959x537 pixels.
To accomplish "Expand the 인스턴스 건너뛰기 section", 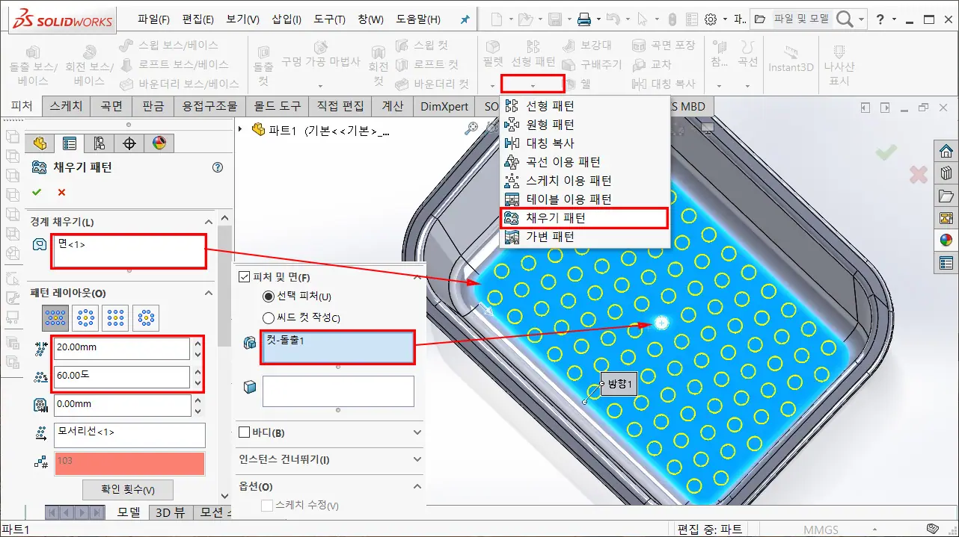I will 417,459.
